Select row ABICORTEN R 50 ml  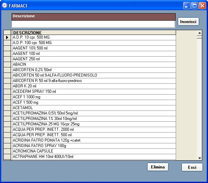click(x=94, y=81)
